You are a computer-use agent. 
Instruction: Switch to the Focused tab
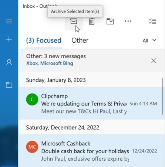click(44, 40)
